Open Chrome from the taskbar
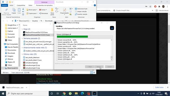Viewport: 170px width, 96px height. 64,94
